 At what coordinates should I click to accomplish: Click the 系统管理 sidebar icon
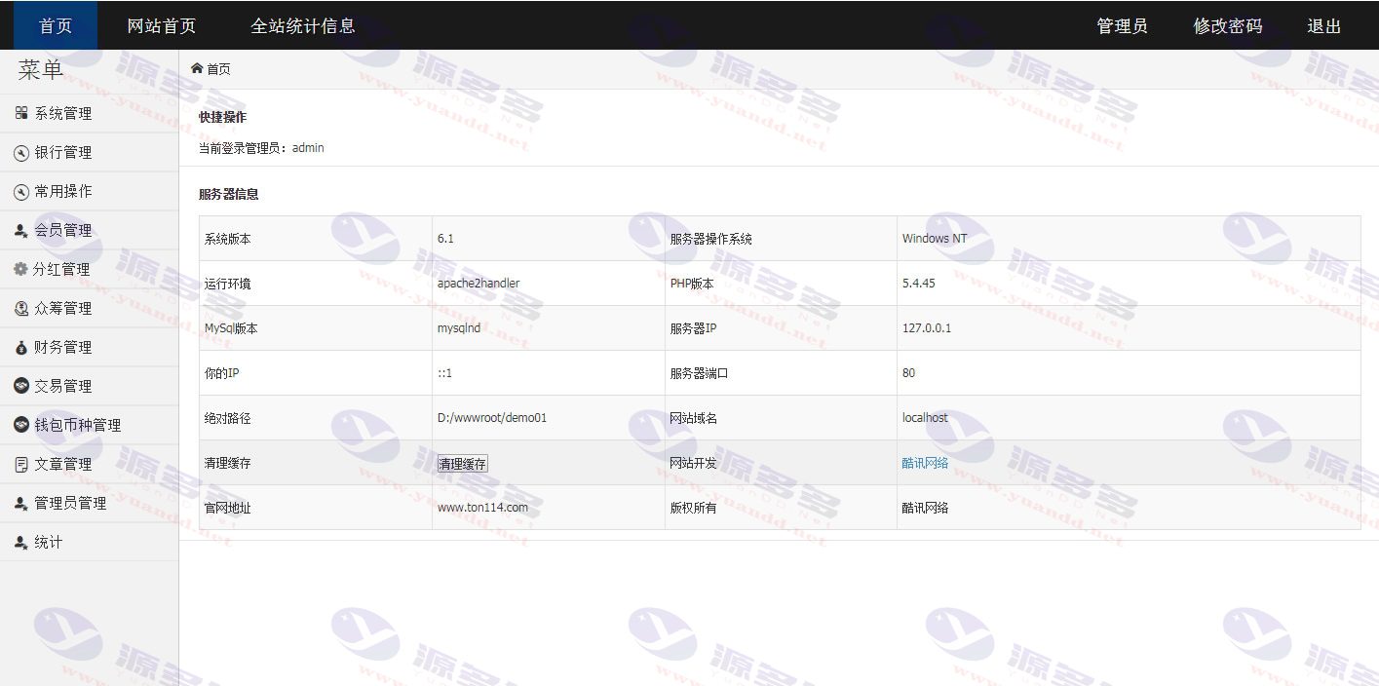coord(21,113)
